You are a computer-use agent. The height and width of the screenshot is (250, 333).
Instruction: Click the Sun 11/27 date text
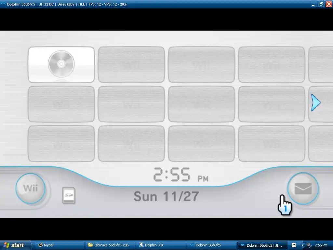point(166,196)
